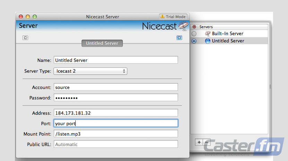Viewport: 288px width, 161px height.
Task: Click the Nicecast Server window title
Action: [102, 17]
